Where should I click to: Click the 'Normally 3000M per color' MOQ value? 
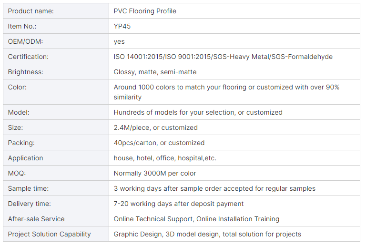click(x=155, y=173)
